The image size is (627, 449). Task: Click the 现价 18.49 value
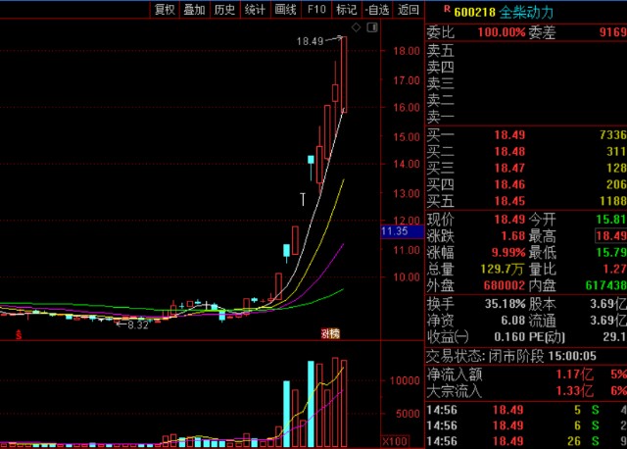(x=509, y=220)
